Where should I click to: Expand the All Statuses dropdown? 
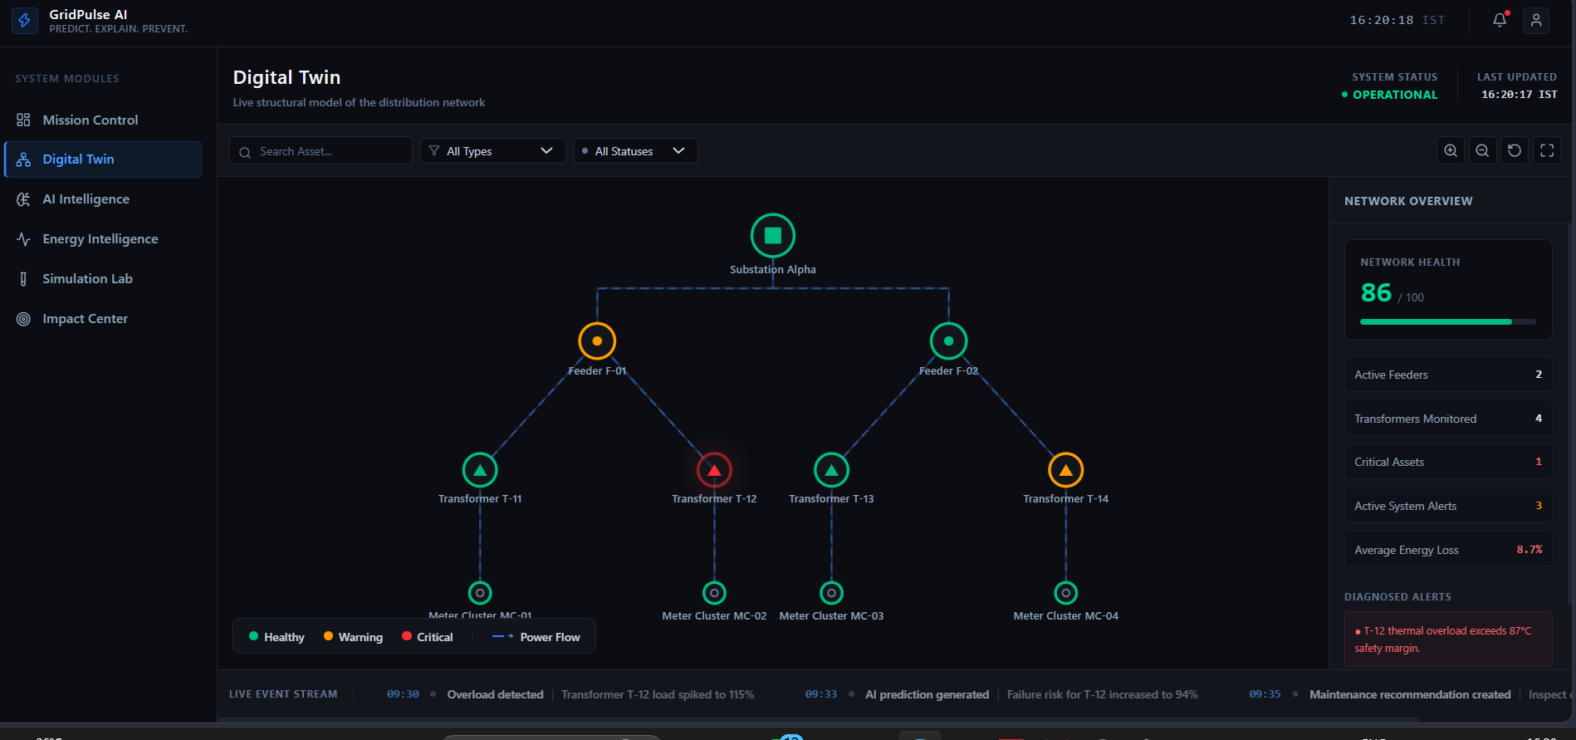(x=635, y=151)
